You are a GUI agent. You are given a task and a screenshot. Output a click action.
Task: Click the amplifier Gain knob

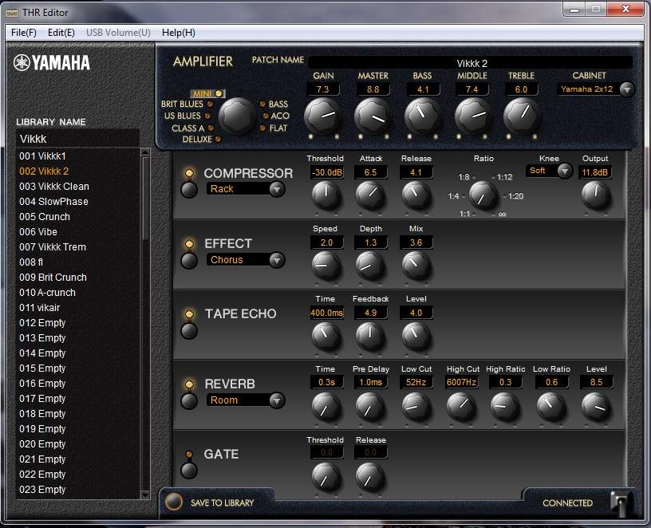pyautogui.click(x=322, y=116)
